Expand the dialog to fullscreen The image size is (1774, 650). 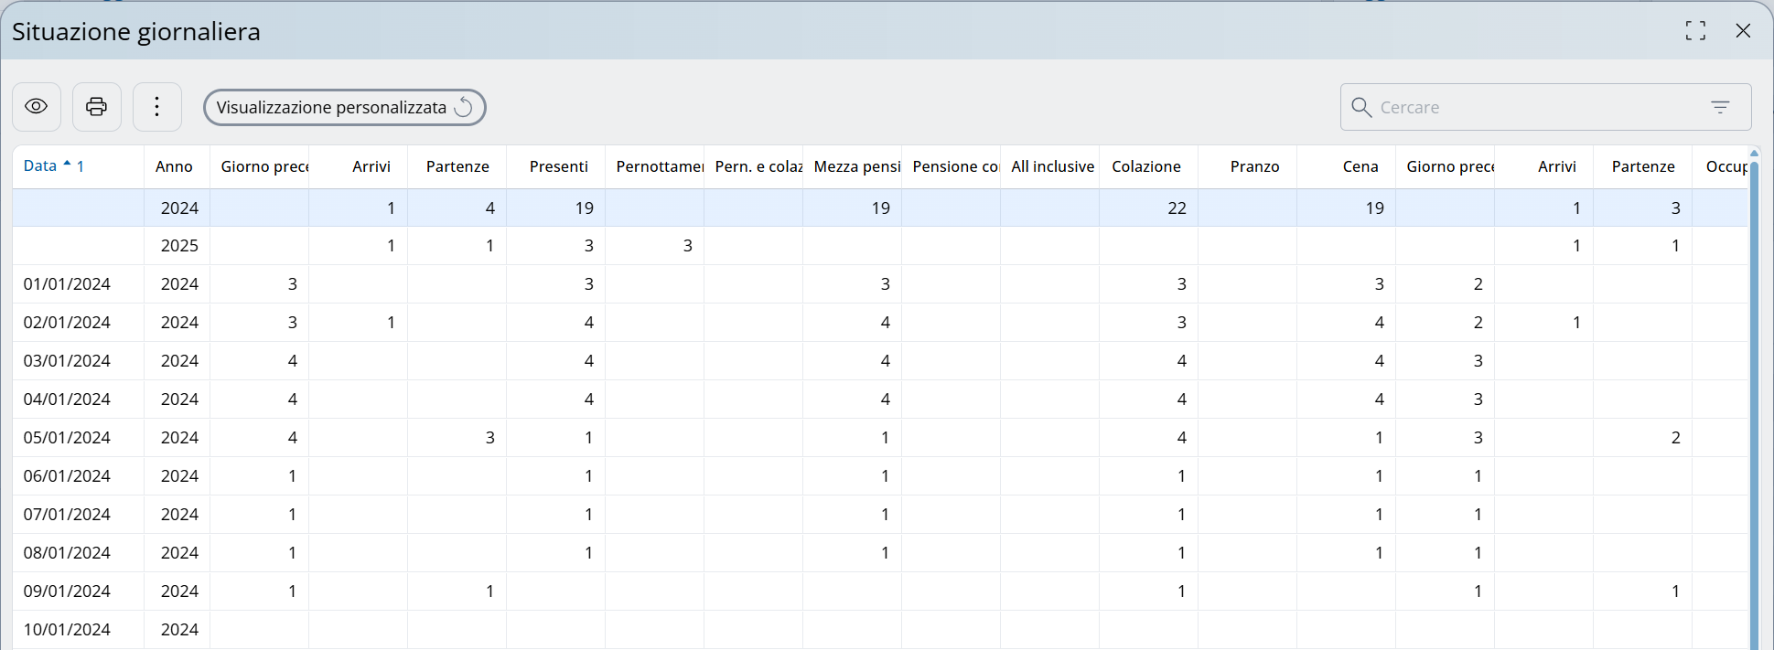pyautogui.click(x=1695, y=31)
